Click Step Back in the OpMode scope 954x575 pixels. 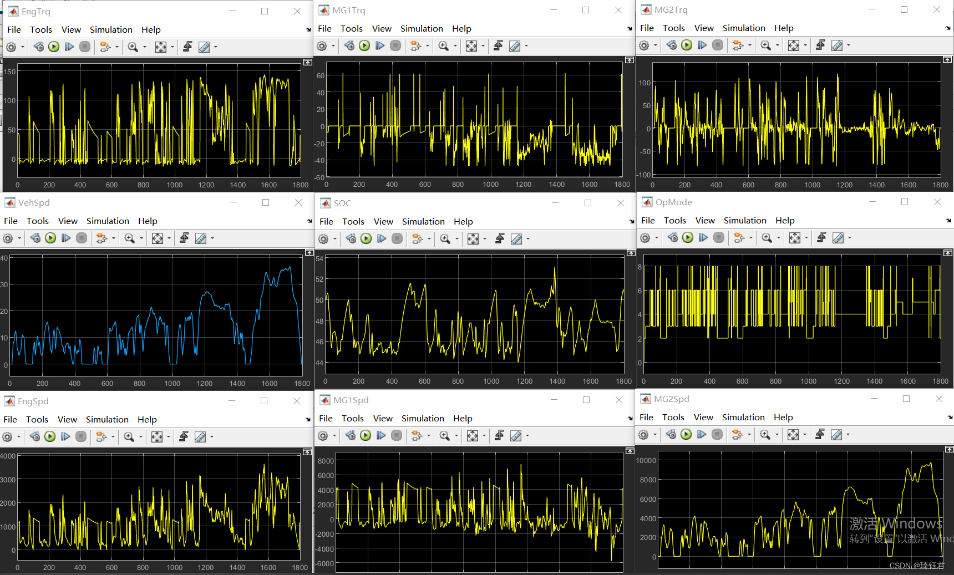pyautogui.click(x=672, y=238)
